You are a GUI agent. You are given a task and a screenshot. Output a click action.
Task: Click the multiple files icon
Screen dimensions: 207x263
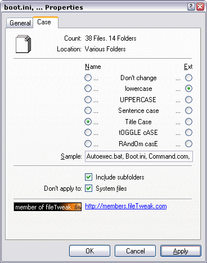tap(23, 44)
